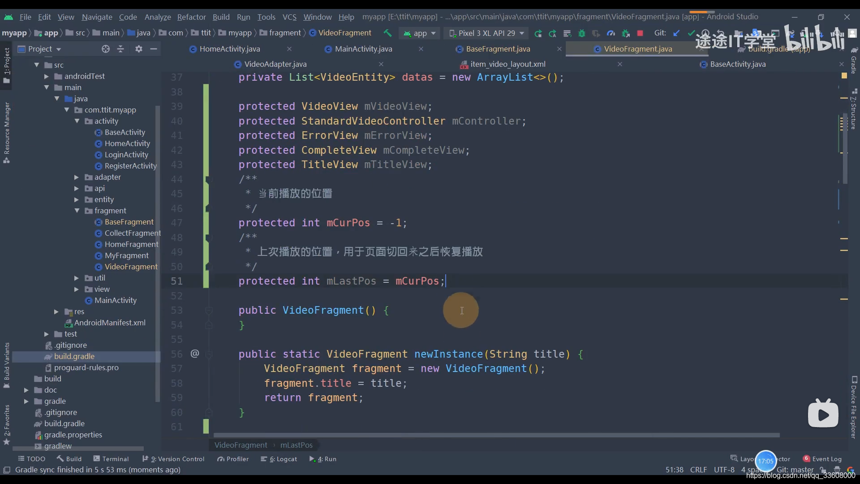Expand the entity package folder
Screen dimensions: 860x484
coord(77,199)
